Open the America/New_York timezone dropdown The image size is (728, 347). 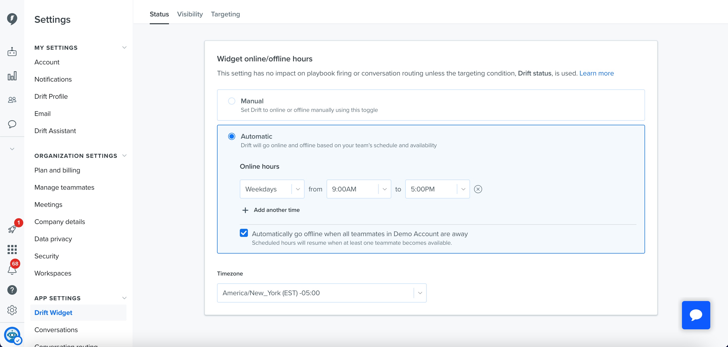click(322, 293)
